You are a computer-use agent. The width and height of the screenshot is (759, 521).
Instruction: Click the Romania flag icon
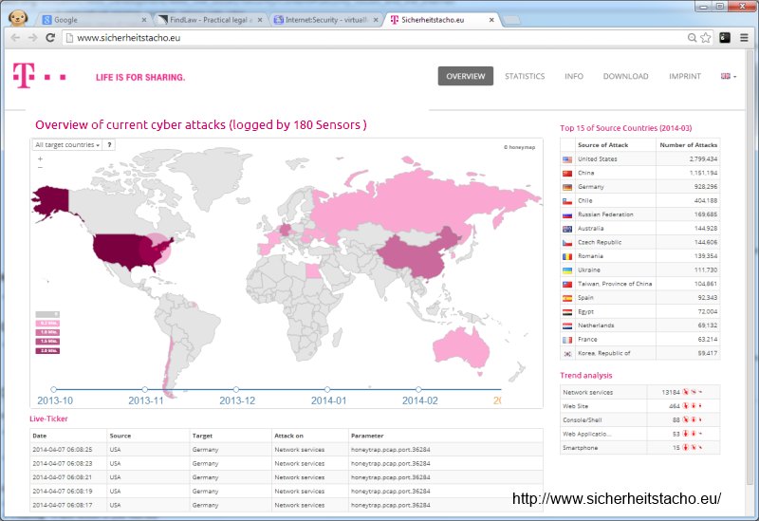point(567,256)
